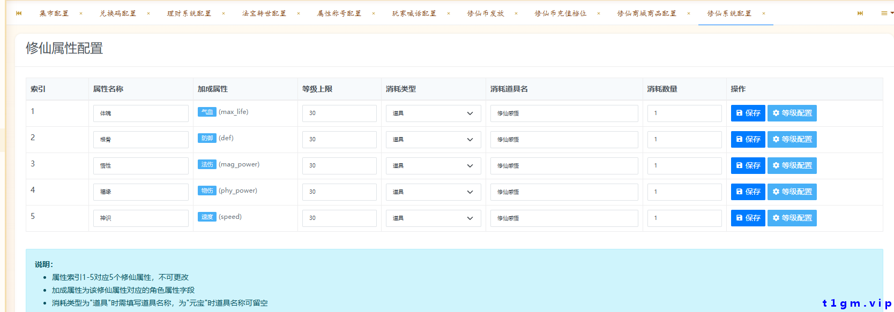Viewport: 894px width, 312px height.
Task: Open 等级配置 for row 5 神识
Action: click(792, 218)
